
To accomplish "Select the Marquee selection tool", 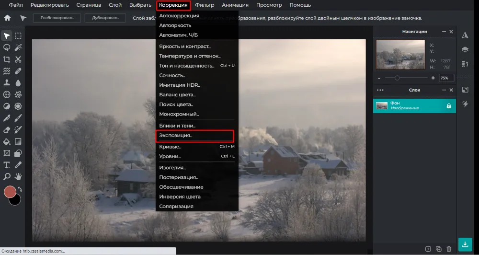I will click(x=18, y=36).
